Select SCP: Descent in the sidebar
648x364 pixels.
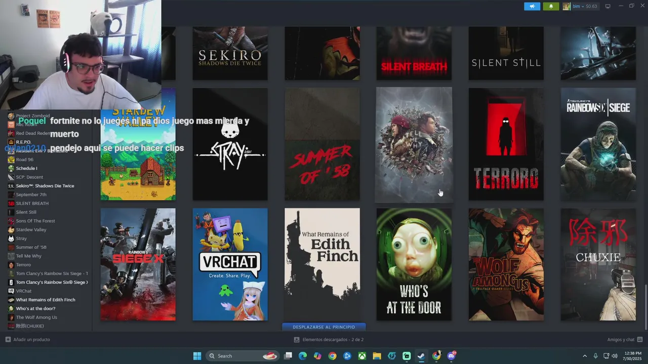tap(29, 177)
